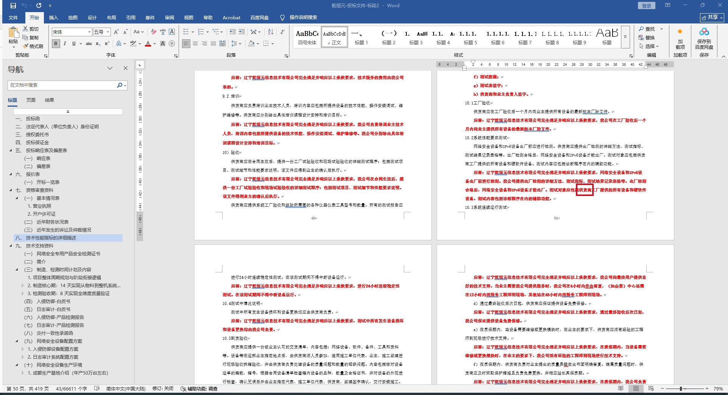Toggle italic formatting (I)
728x395 pixels.
(x=65, y=44)
